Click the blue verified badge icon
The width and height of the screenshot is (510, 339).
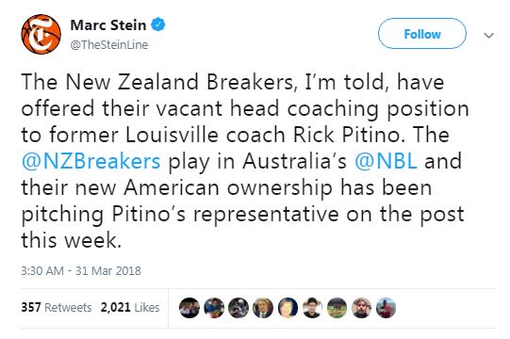pyautogui.click(x=158, y=24)
